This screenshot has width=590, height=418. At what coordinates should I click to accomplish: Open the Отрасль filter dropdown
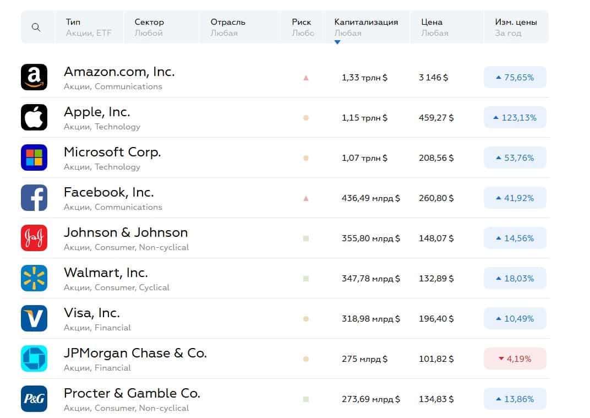pos(239,28)
